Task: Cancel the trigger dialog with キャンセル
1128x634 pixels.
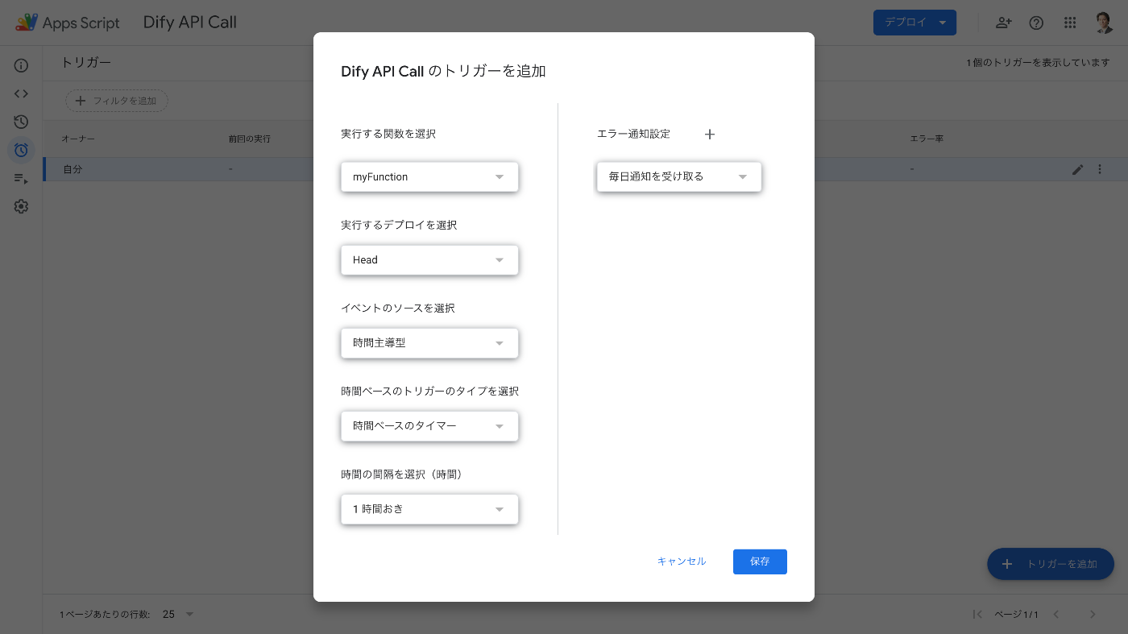Action: 681,561
